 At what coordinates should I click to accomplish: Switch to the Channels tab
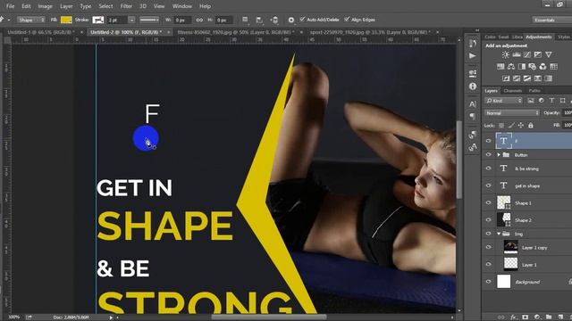513,91
